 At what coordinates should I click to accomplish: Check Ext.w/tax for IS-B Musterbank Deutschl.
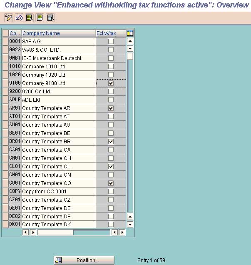[111, 58]
